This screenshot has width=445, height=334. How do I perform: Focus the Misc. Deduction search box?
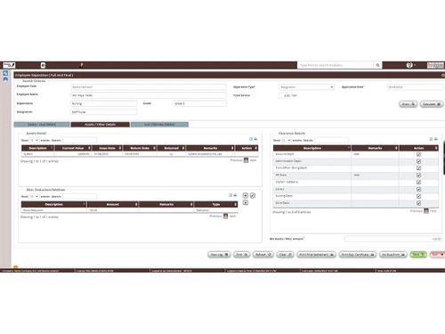79,196
